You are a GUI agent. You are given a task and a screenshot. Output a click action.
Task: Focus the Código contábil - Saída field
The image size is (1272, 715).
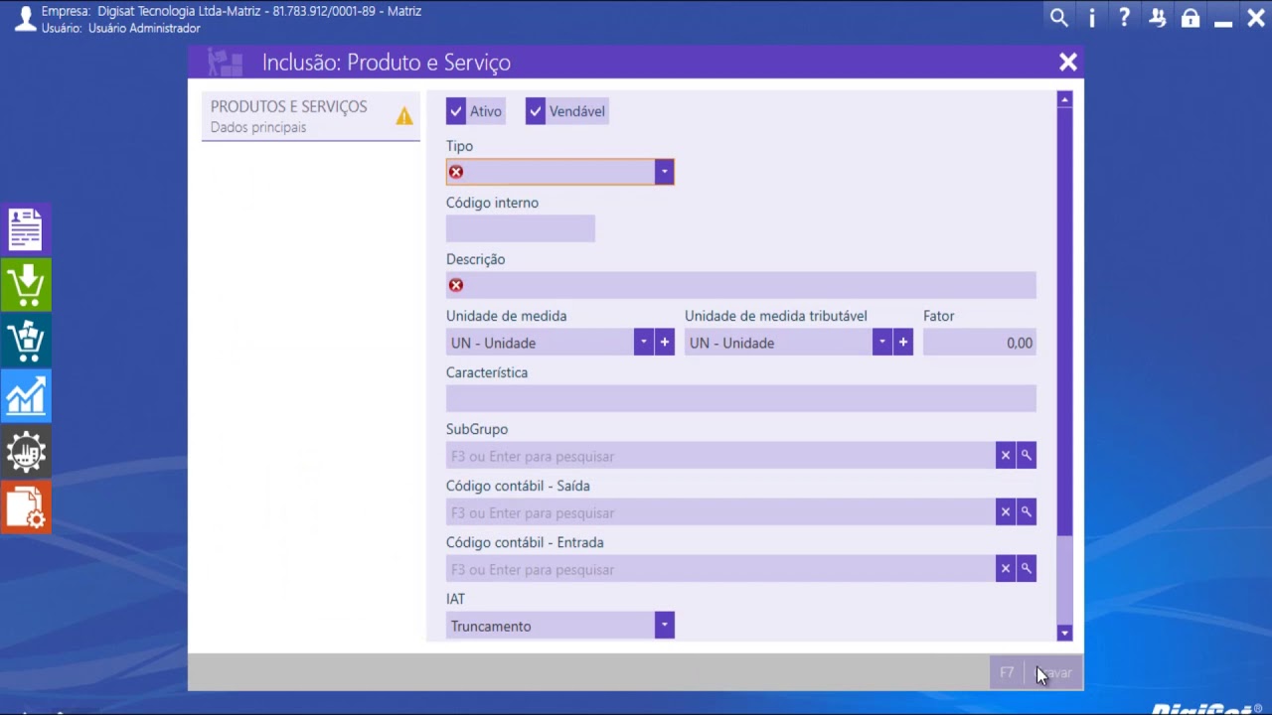click(720, 512)
